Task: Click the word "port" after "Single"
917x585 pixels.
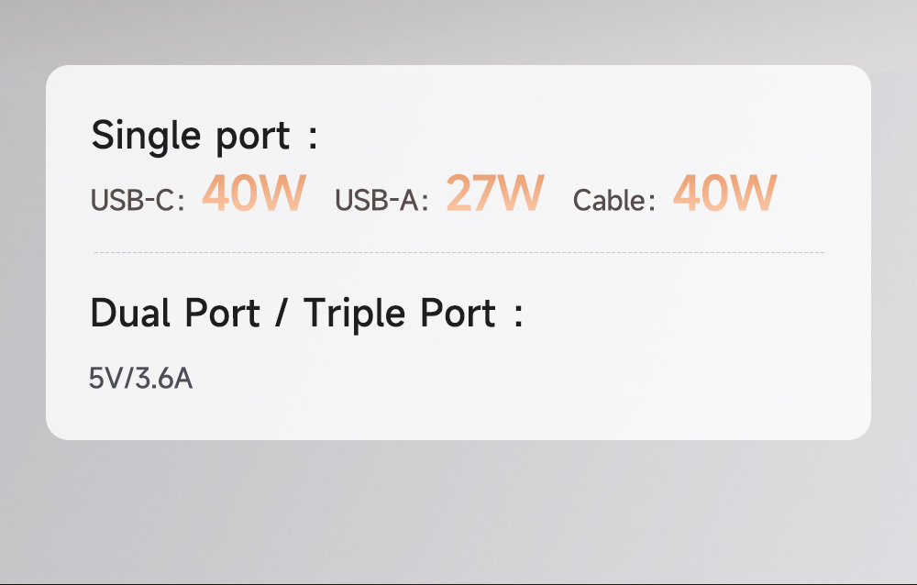Action: [252, 138]
